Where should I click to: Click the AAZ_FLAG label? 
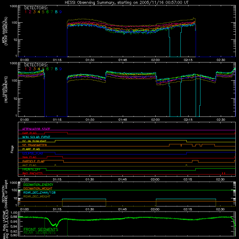tap(29, 166)
